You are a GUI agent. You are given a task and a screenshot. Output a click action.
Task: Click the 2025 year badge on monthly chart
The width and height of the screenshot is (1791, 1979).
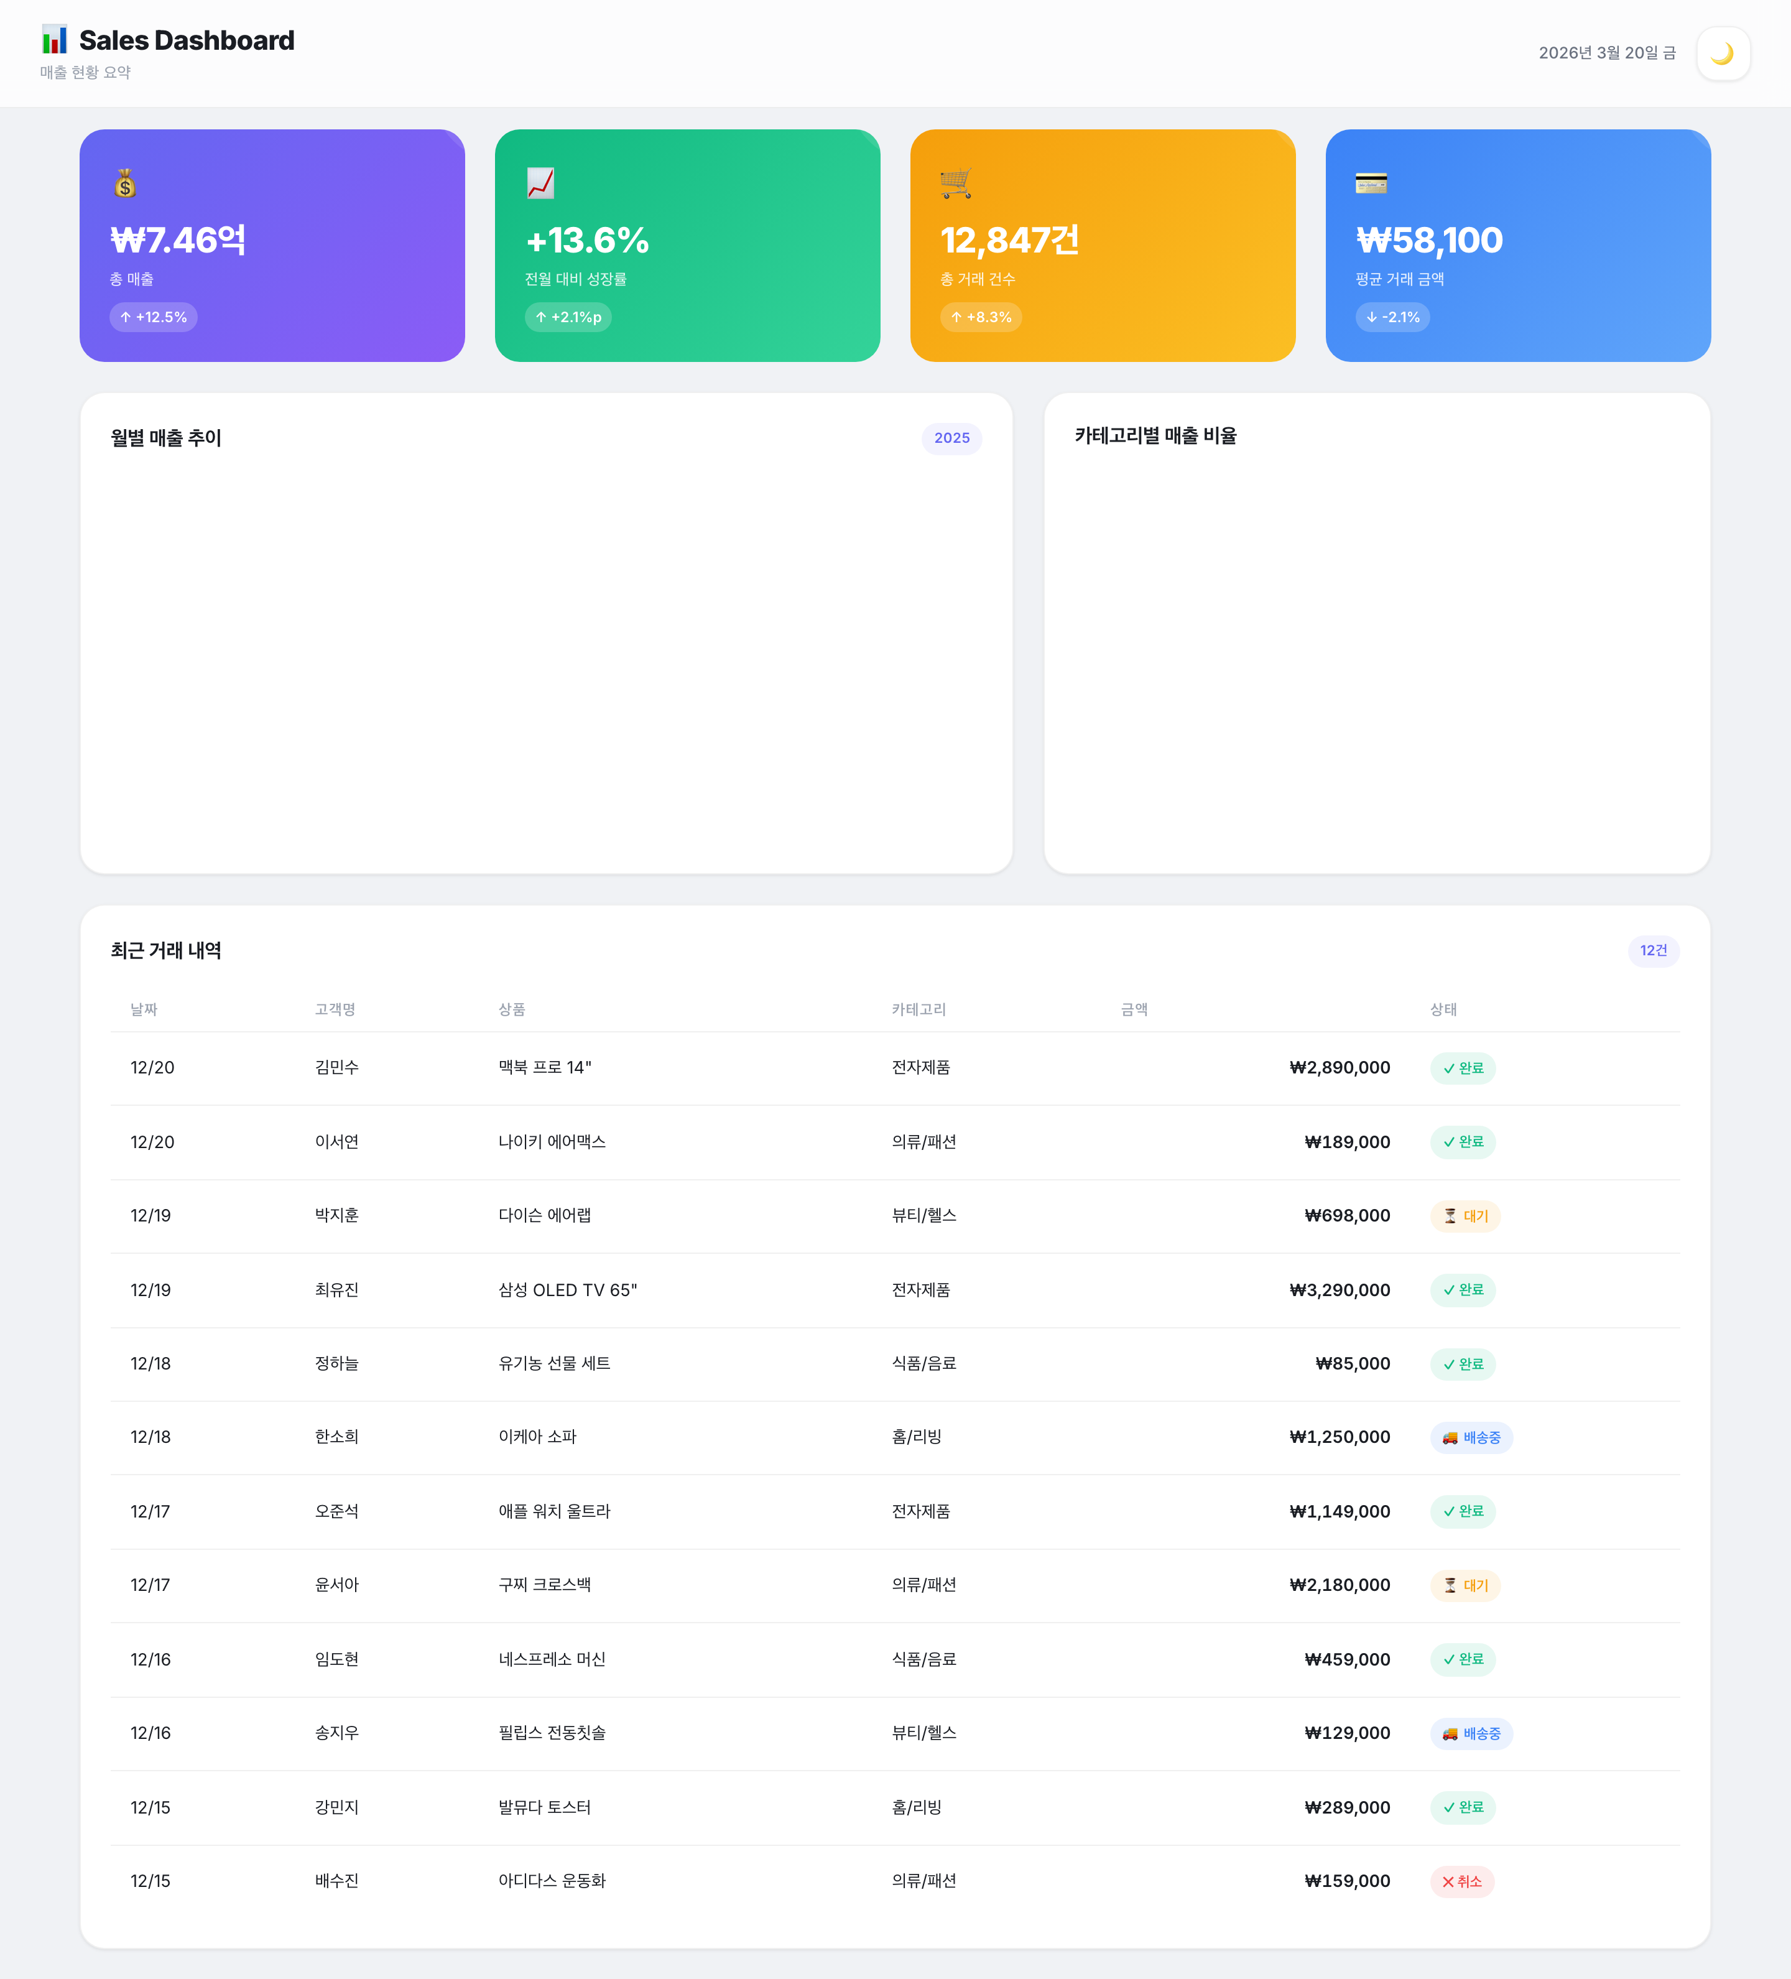click(951, 439)
